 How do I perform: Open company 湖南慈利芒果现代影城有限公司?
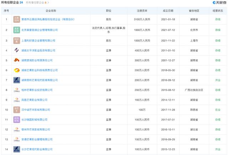coord(40,80)
